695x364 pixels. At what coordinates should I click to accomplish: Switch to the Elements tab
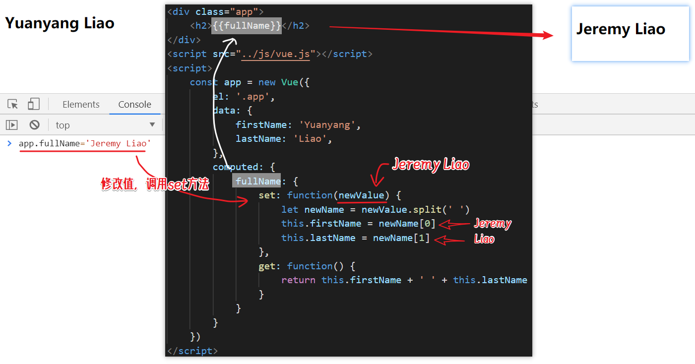coord(81,104)
